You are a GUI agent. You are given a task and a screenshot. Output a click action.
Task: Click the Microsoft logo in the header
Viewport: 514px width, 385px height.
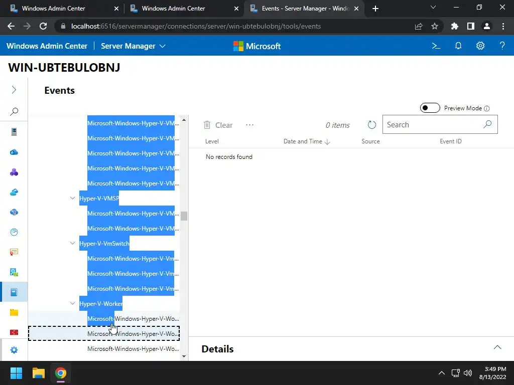(x=257, y=46)
